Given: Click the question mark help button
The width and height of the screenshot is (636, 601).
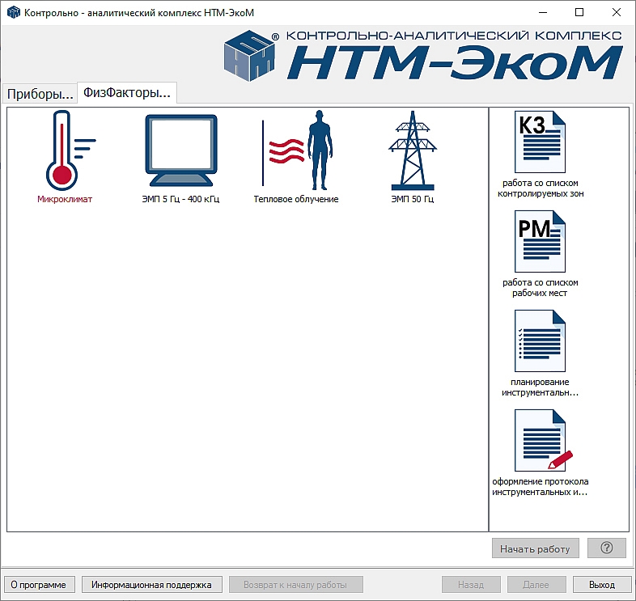Looking at the screenshot, I should coord(607,548).
